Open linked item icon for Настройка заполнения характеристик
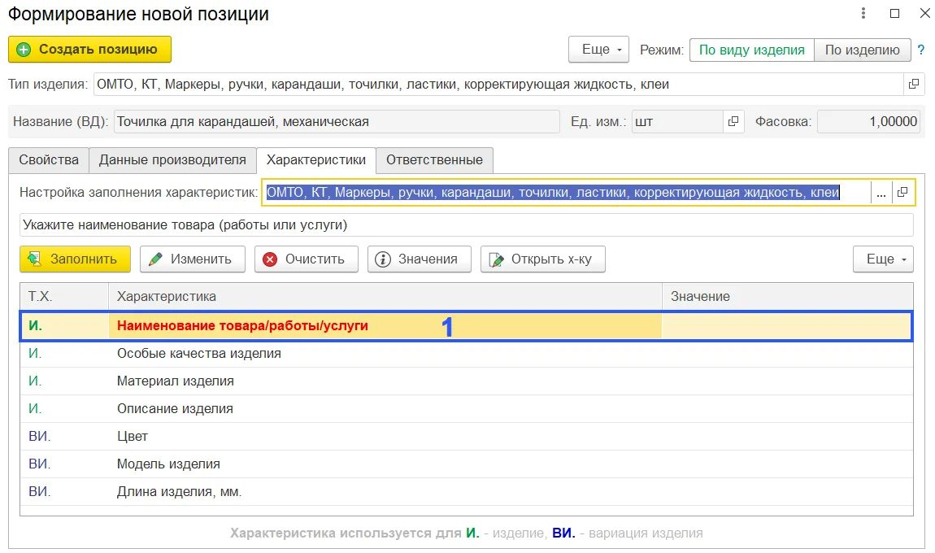This screenshot has height=553, width=935. point(902,192)
